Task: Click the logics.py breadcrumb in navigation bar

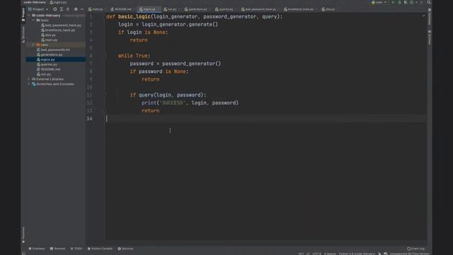Action: click(58, 2)
